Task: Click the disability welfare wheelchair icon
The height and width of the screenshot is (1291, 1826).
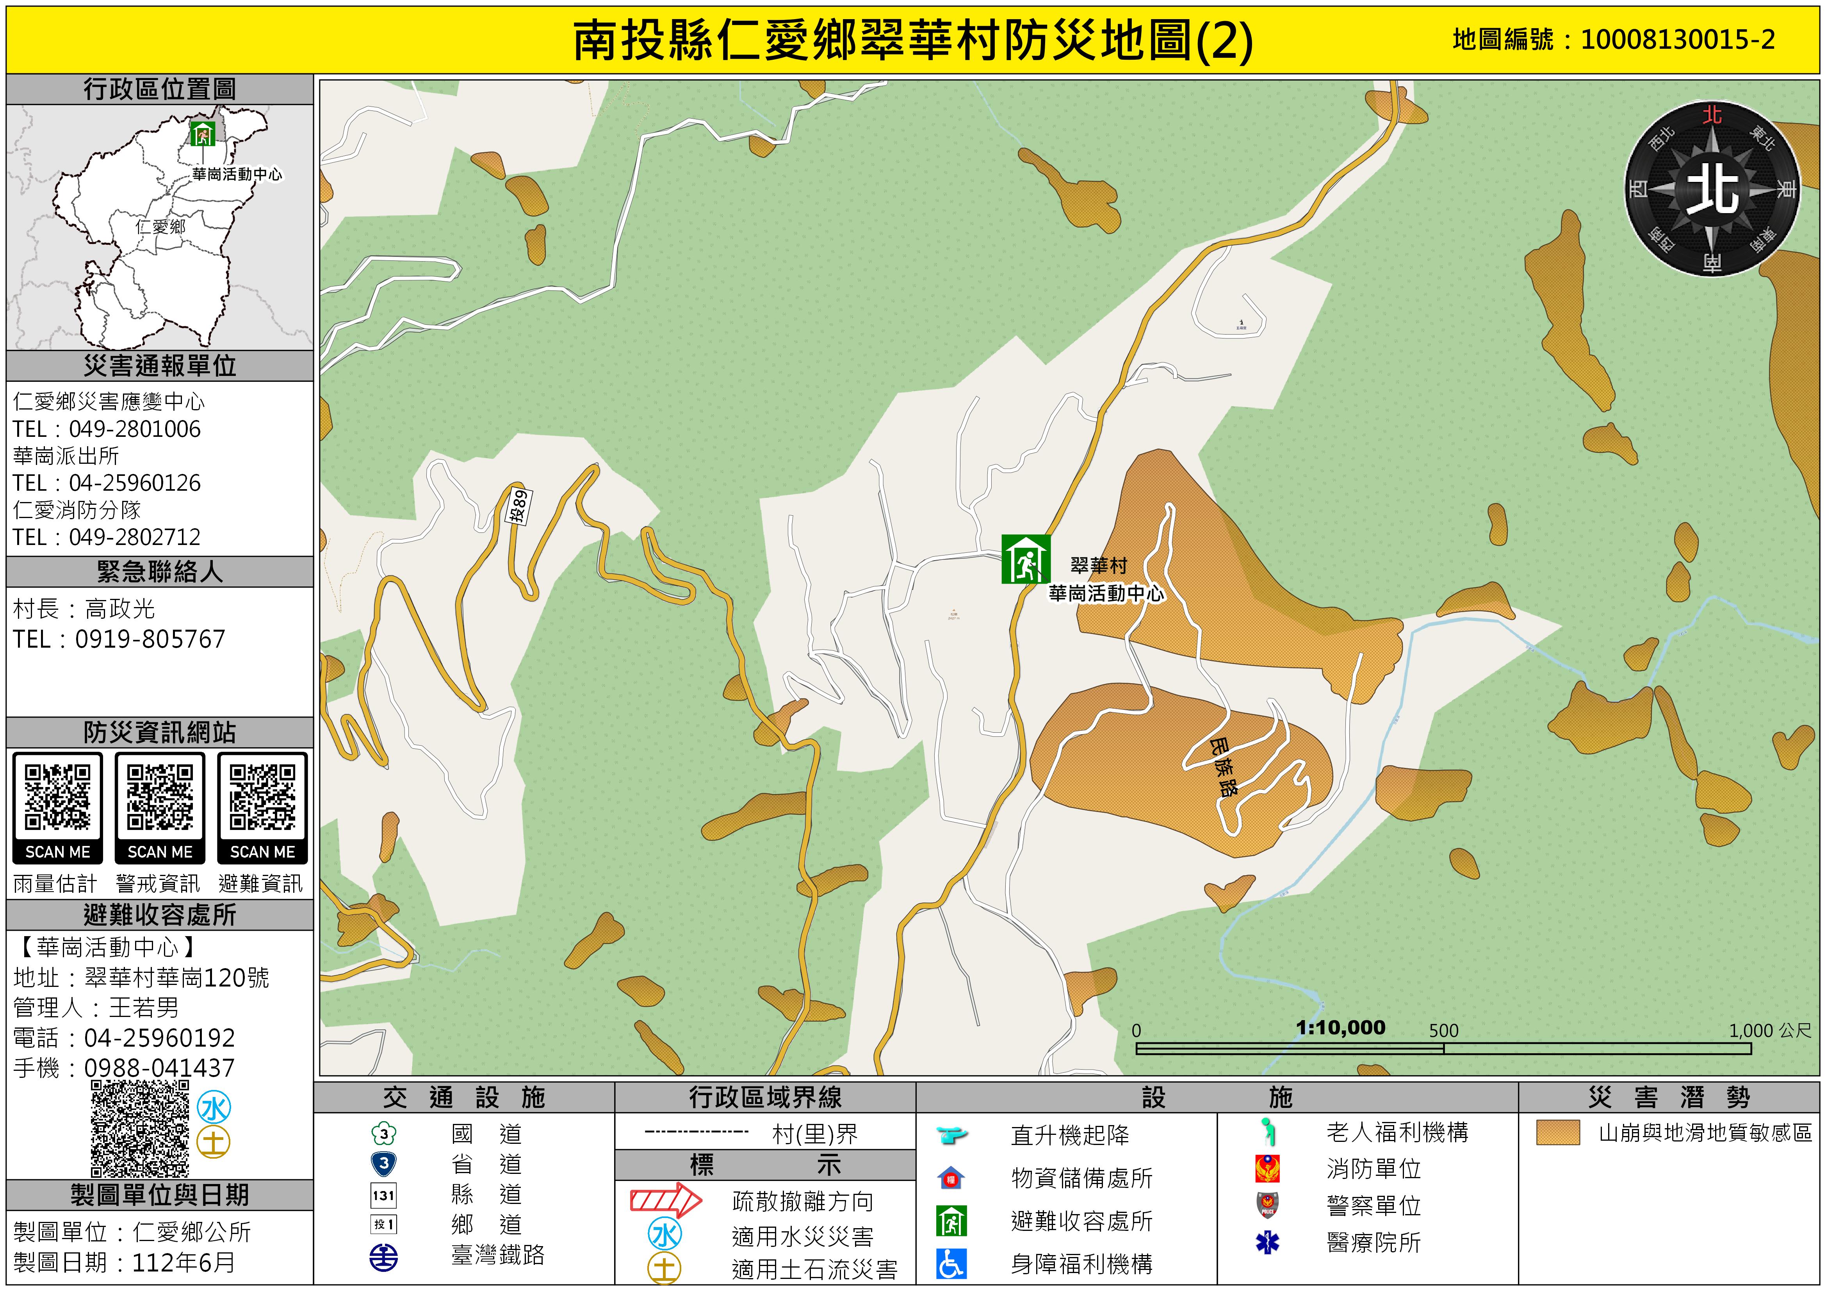Action: (x=951, y=1264)
